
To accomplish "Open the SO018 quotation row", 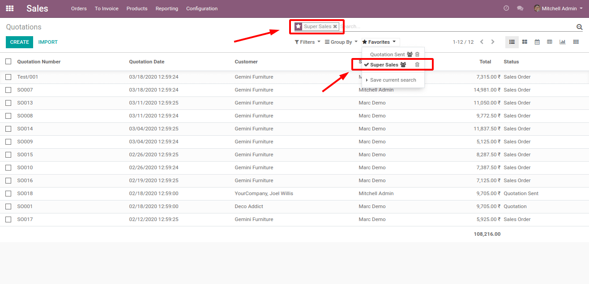I will click(294, 193).
